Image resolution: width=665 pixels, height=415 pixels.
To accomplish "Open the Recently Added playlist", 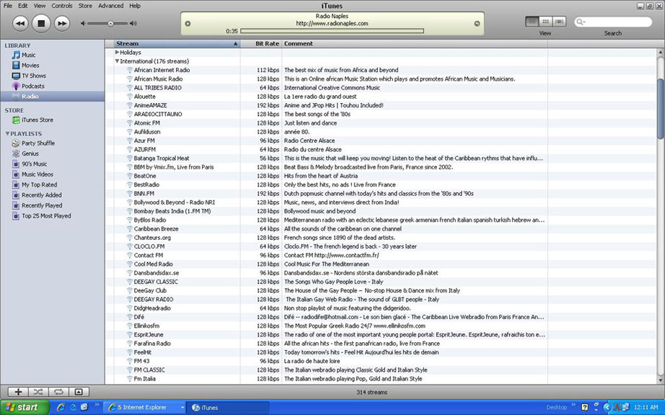I will click(x=37, y=195).
